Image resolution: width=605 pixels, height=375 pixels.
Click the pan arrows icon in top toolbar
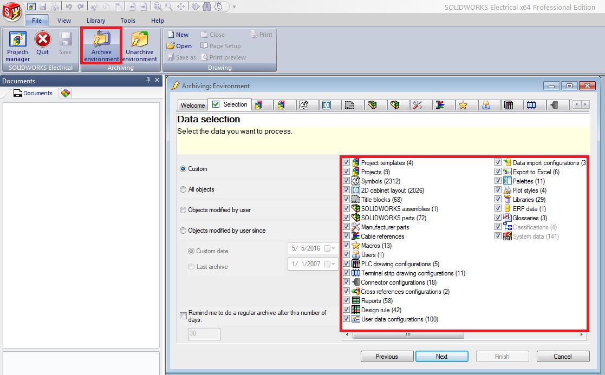point(180,6)
